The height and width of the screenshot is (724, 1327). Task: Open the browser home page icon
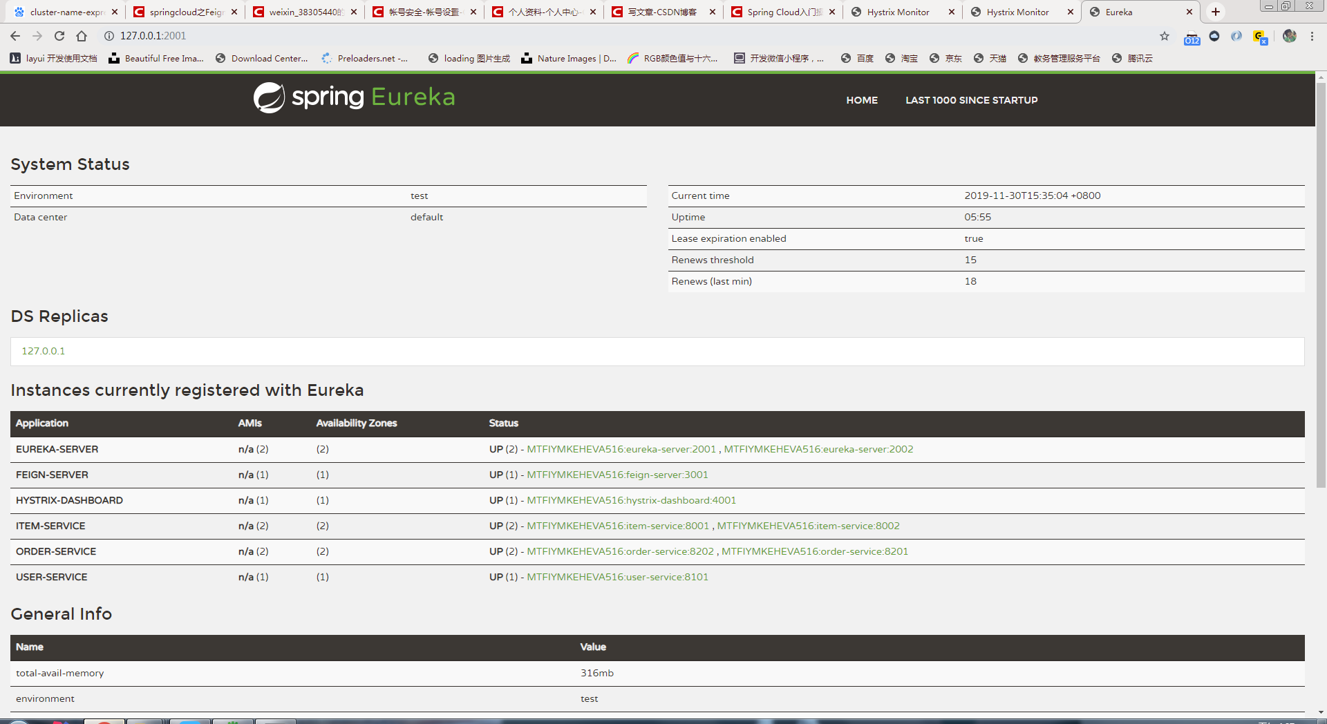point(82,36)
